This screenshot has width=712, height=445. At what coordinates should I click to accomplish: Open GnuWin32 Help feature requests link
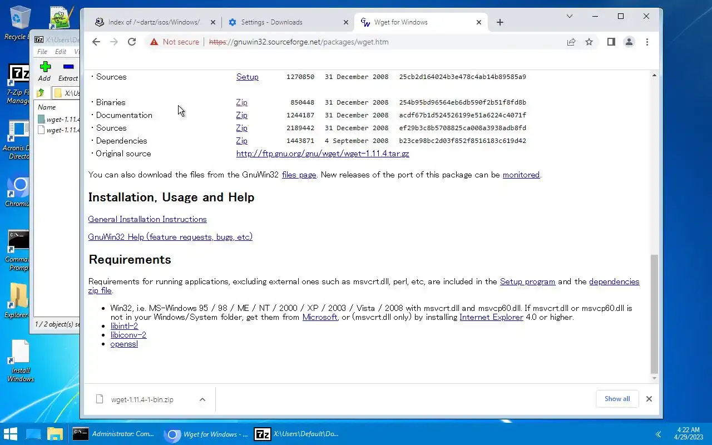[170, 237]
